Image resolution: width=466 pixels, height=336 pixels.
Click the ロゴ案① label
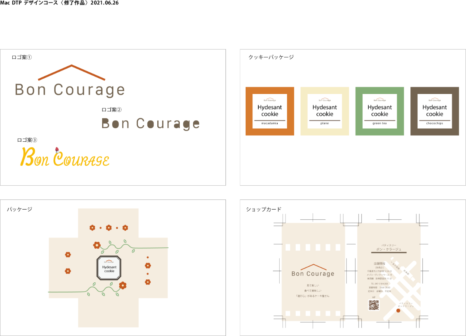(x=22, y=57)
